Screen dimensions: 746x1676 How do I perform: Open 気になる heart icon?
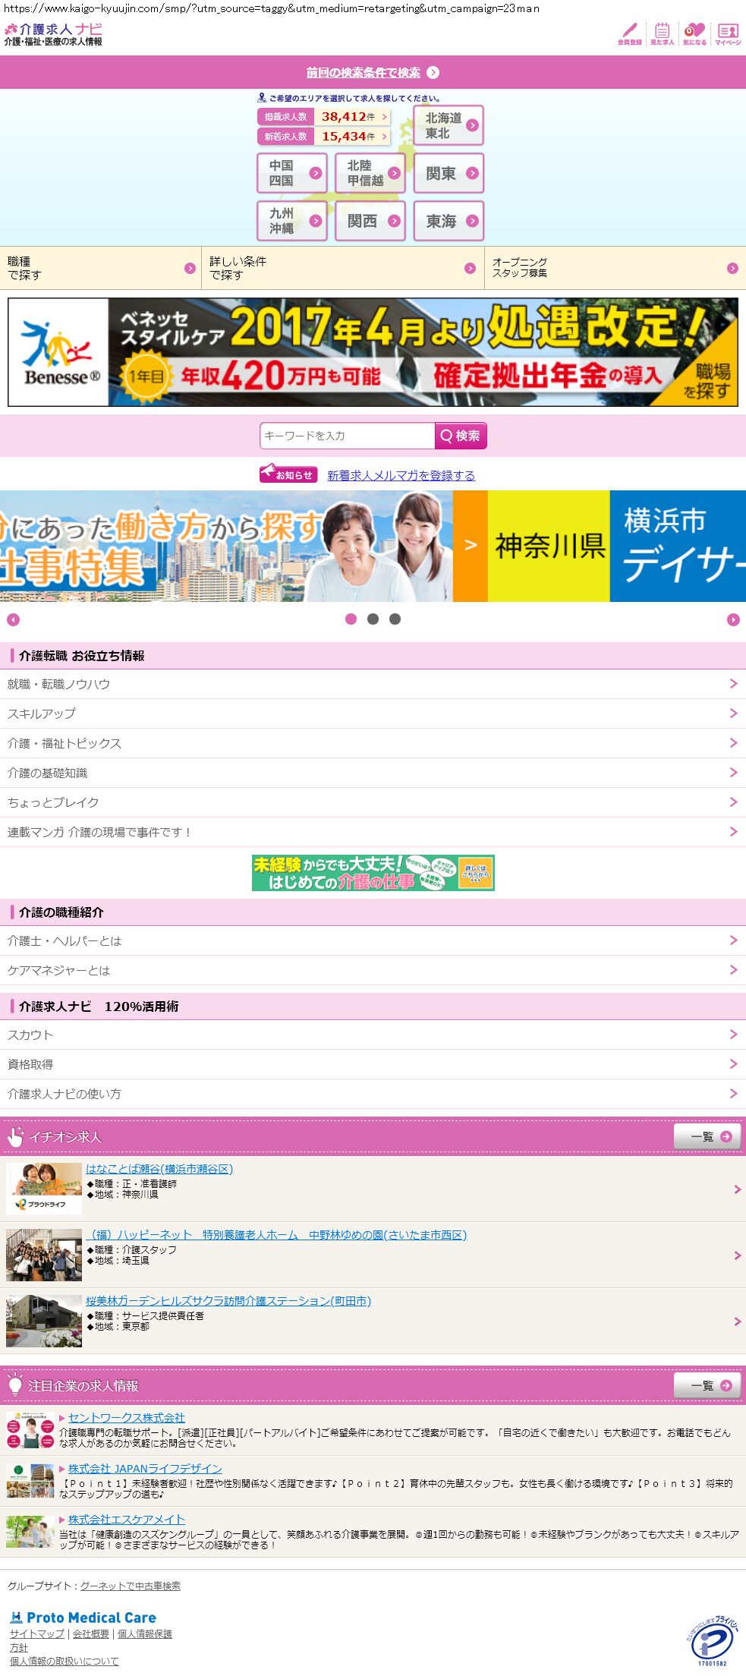694,33
